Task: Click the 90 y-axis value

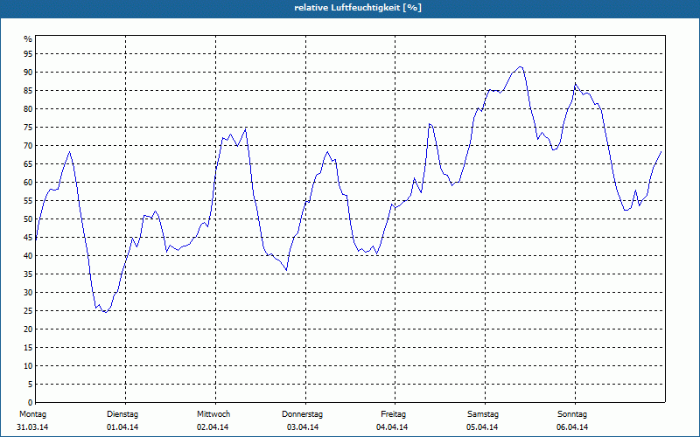Action: pyautogui.click(x=28, y=73)
